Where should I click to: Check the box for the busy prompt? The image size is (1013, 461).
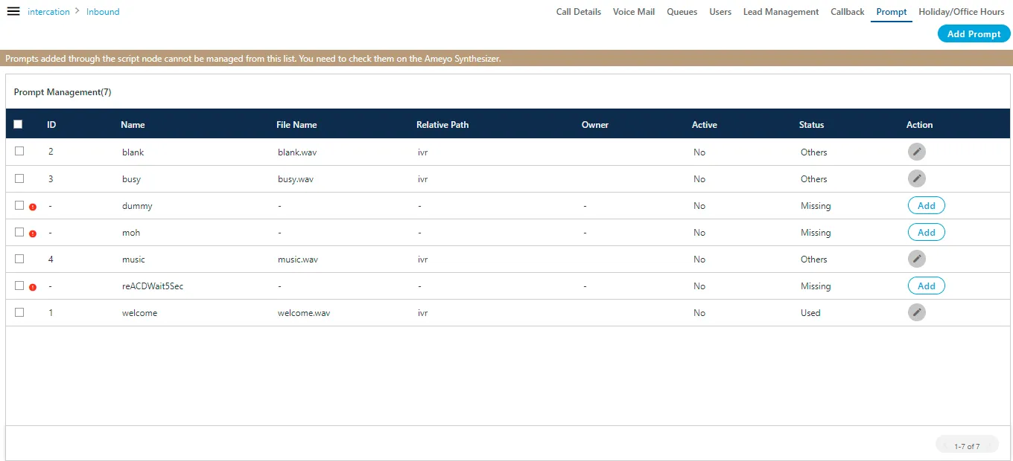[x=19, y=178]
